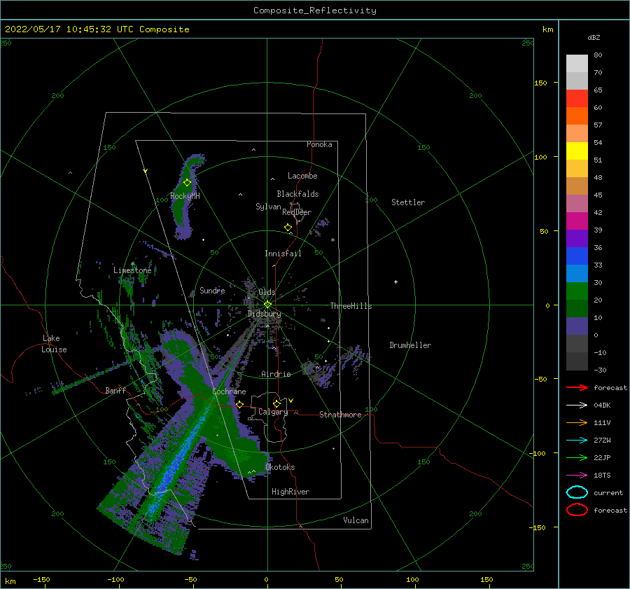Click the Calgary city label
Screen dimensions: 630x589
click(x=273, y=412)
